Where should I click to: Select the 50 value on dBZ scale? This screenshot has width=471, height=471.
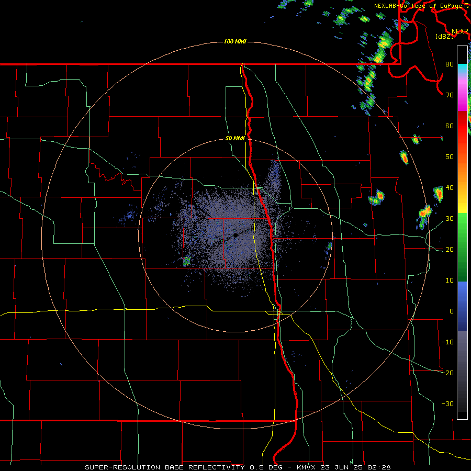pyautogui.click(x=450, y=157)
